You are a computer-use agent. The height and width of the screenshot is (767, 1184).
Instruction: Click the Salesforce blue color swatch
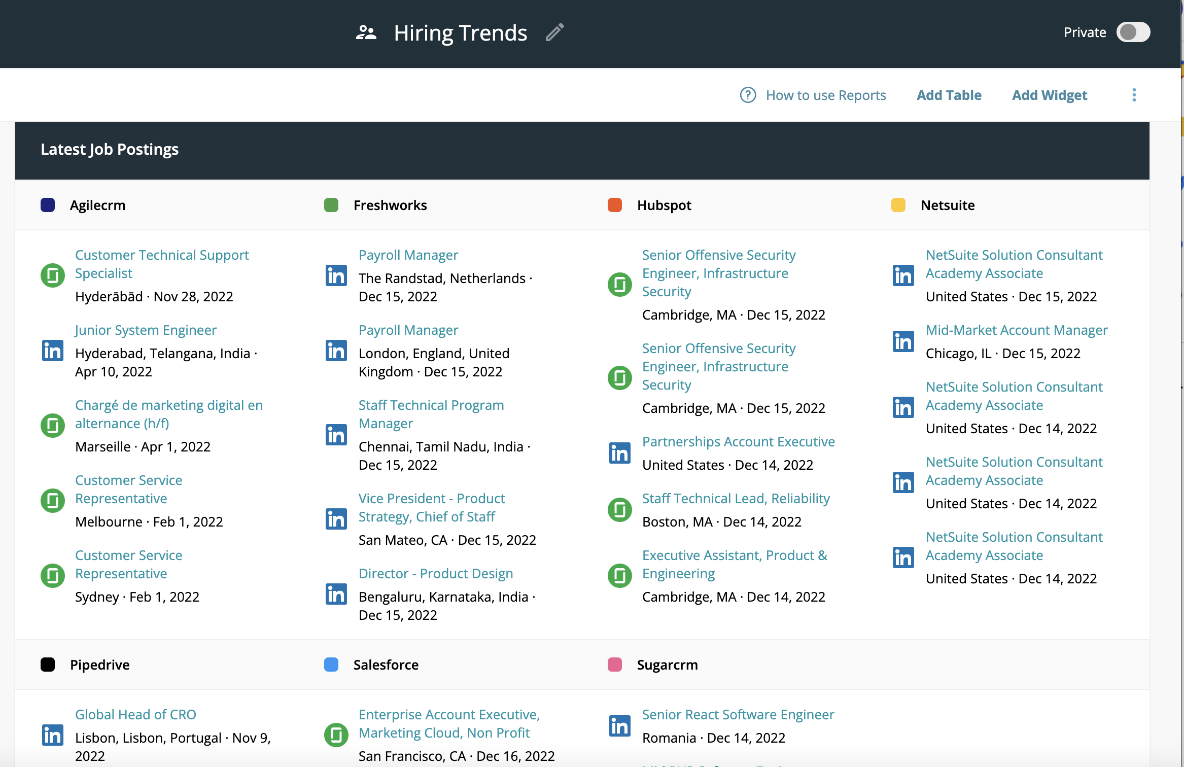pos(331,665)
